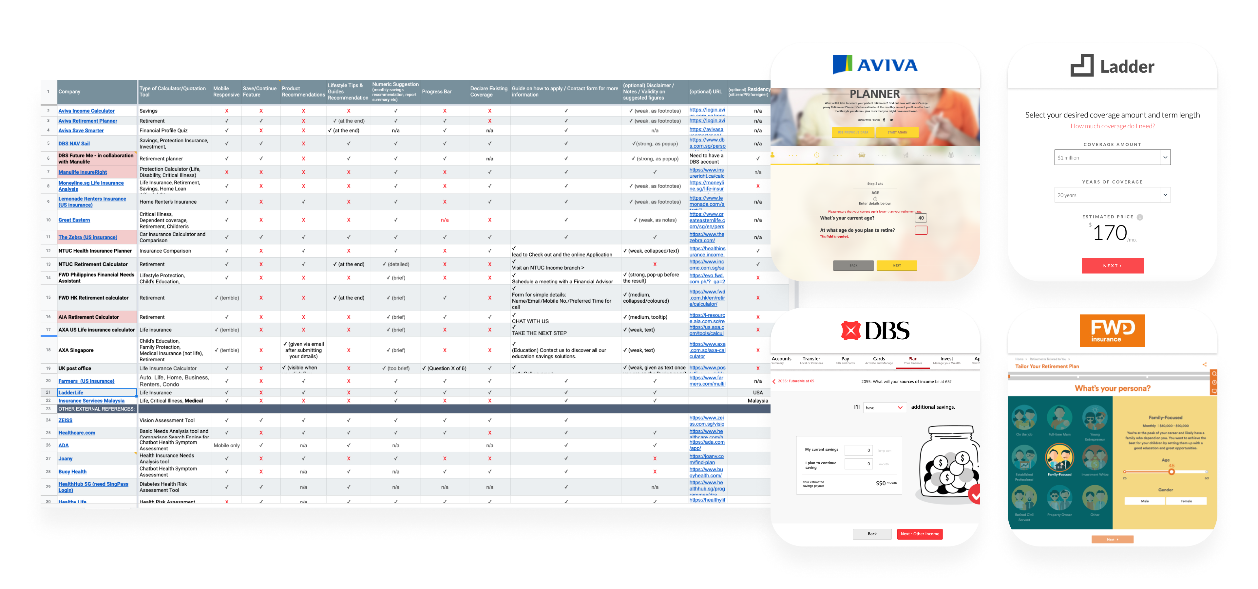Select the shirt step icon in Aviva progress bar
This screenshot has width=1258, height=589.
pyautogui.click(x=951, y=155)
